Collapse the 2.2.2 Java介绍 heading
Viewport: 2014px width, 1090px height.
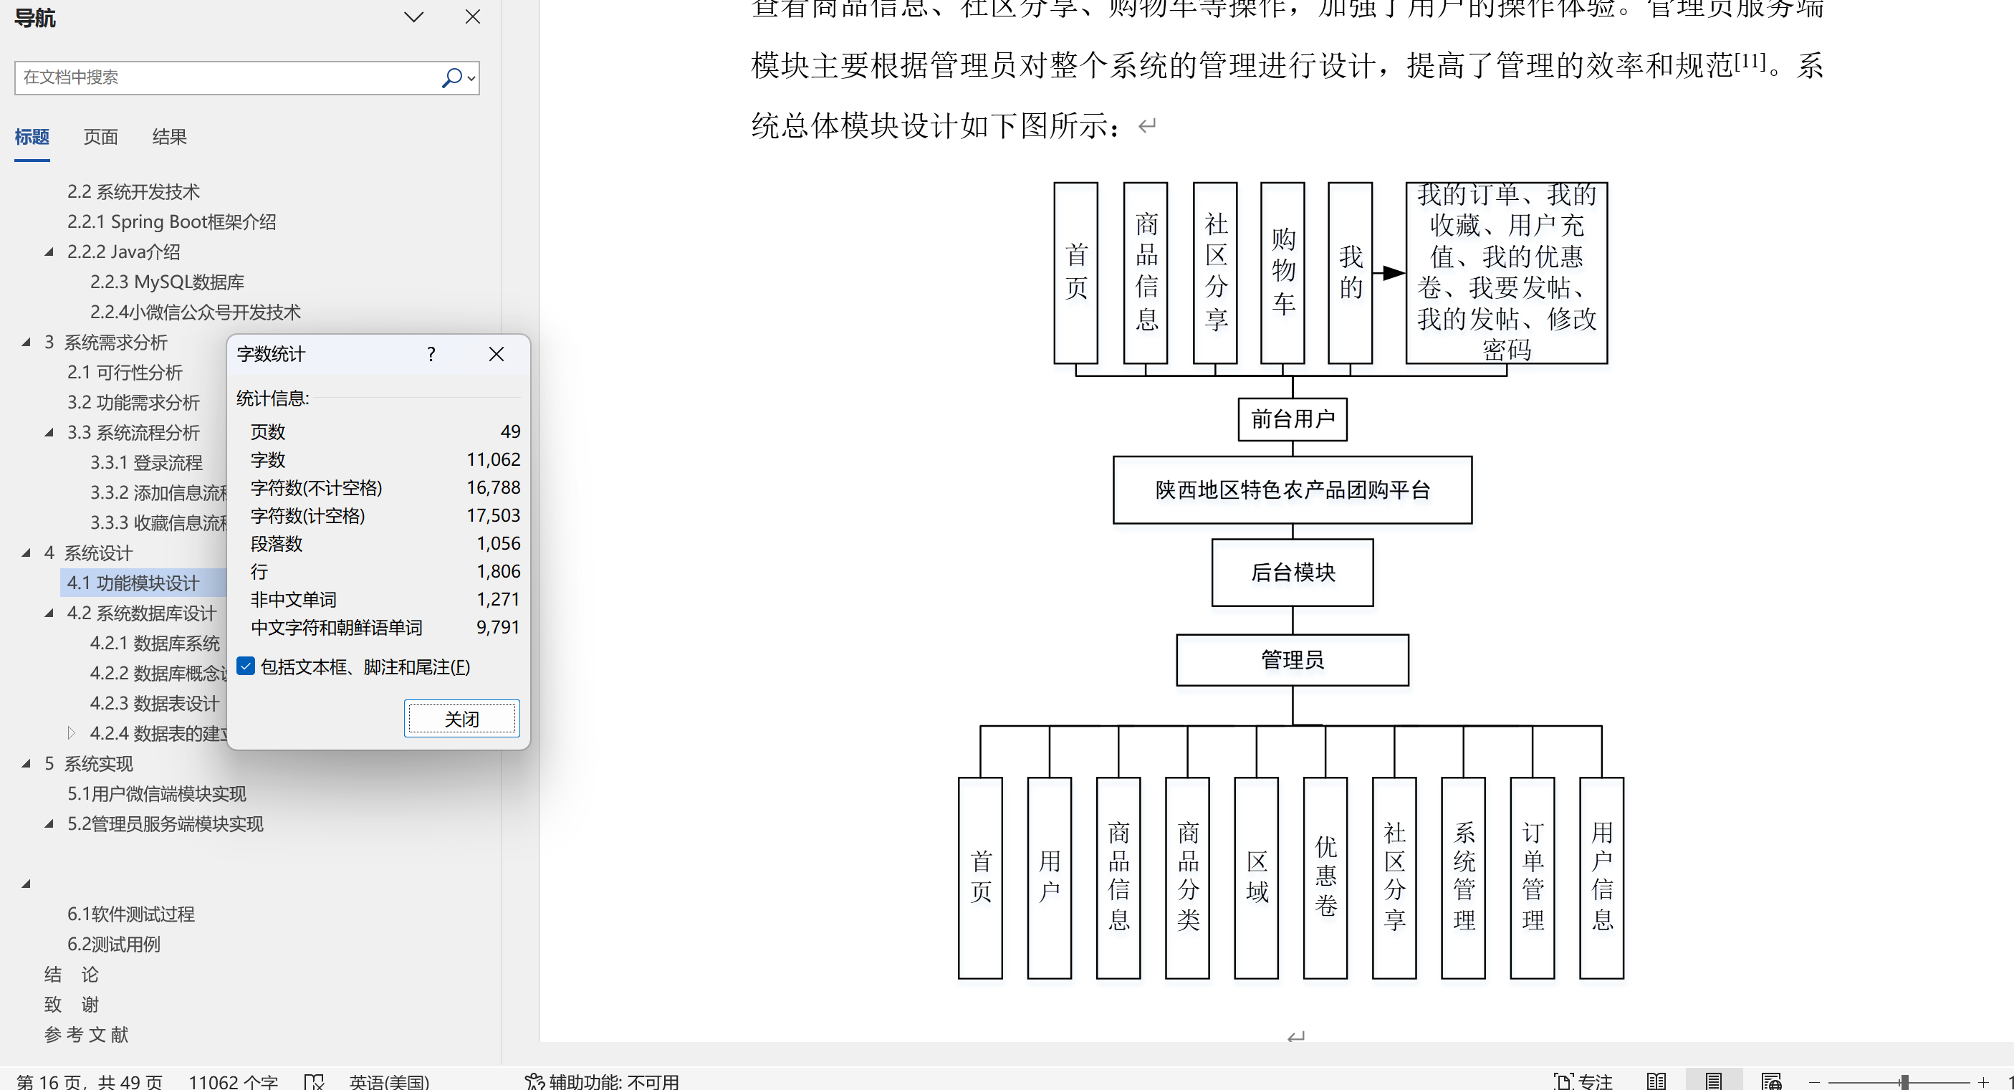point(49,252)
